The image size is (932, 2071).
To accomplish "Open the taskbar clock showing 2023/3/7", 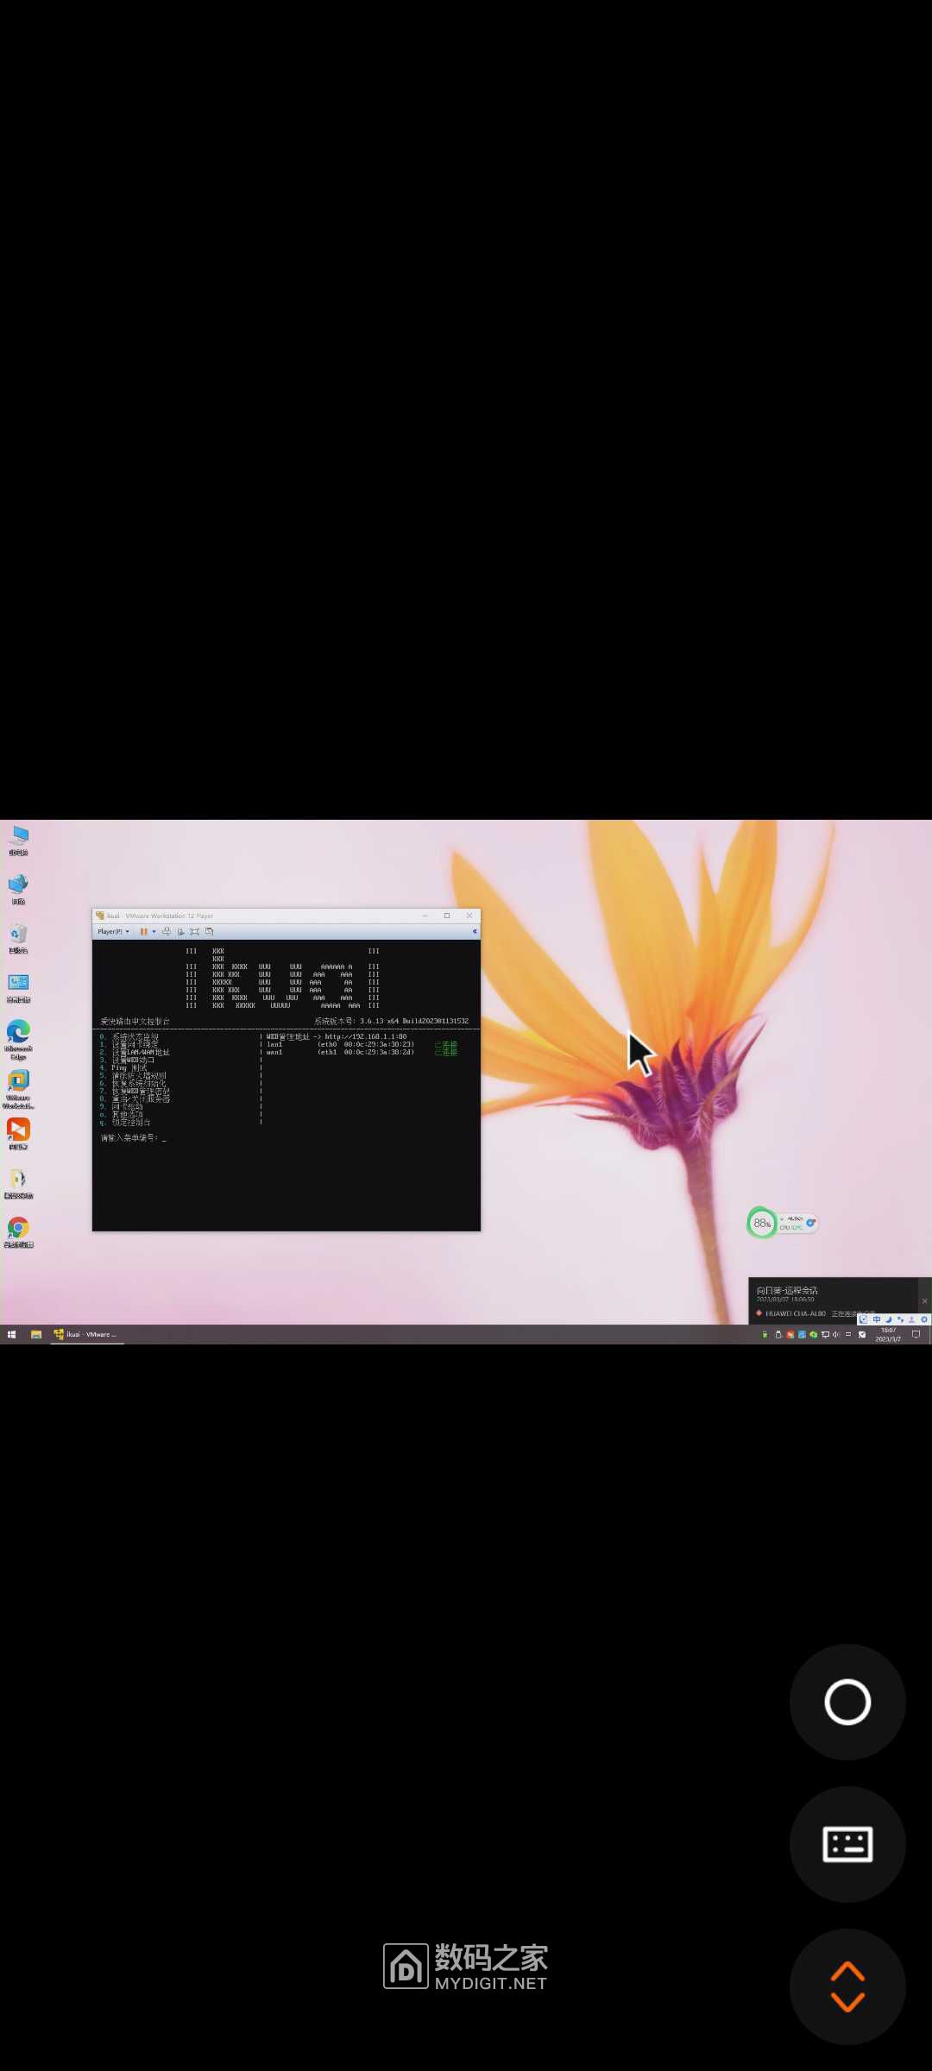I will [x=888, y=1335].
